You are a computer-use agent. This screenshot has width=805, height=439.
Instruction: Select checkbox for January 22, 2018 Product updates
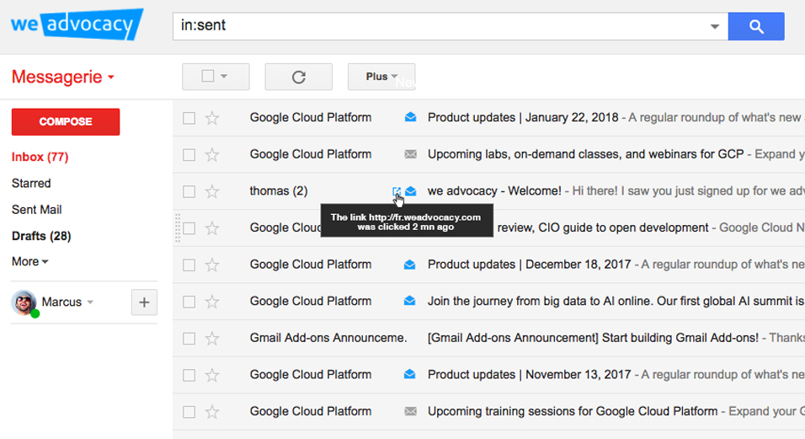pyautogui.click(x=189, y=118)
